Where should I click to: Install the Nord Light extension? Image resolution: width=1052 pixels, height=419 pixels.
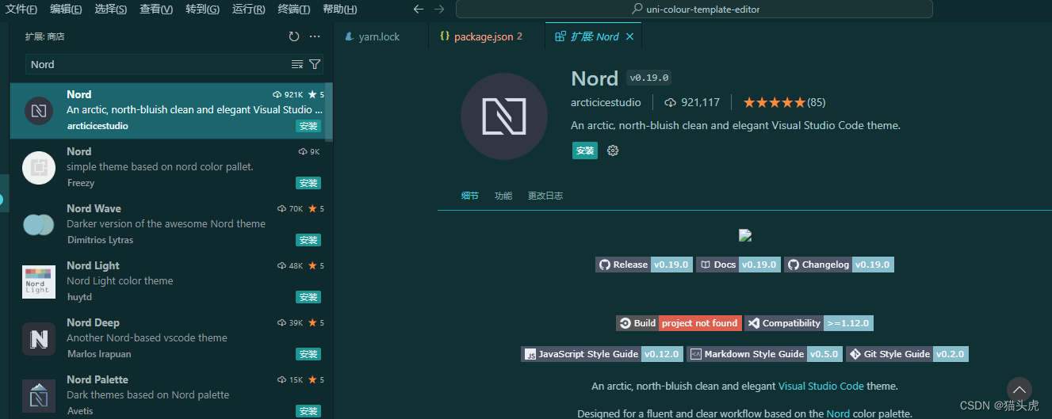coord(308,297)
